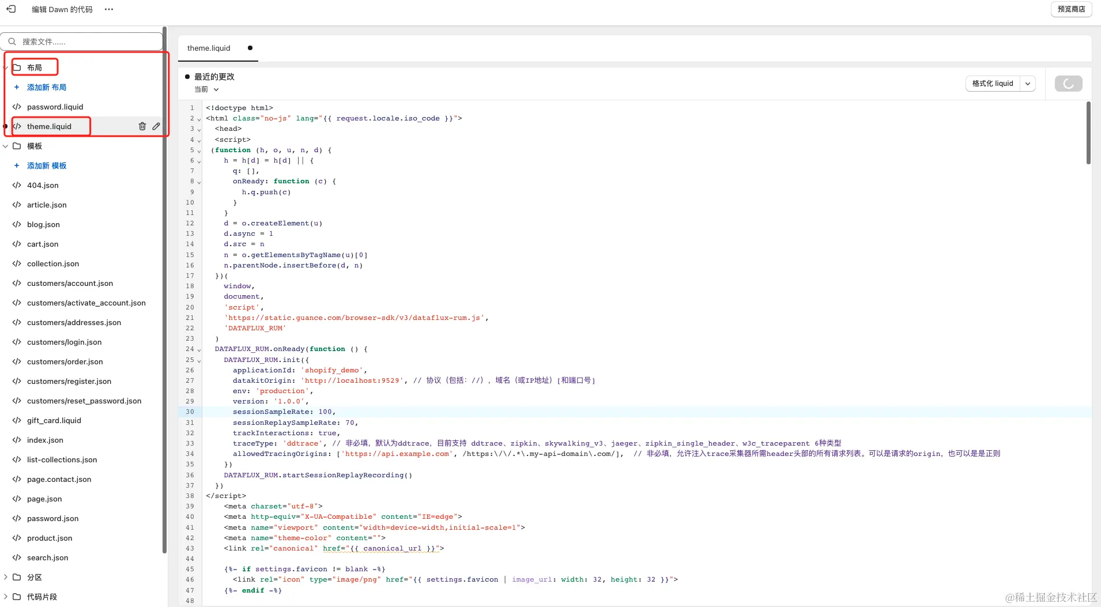This screenshot has height=607, width=1101.
Task: Click the exit editor back icon
Action: pos(11,9)
